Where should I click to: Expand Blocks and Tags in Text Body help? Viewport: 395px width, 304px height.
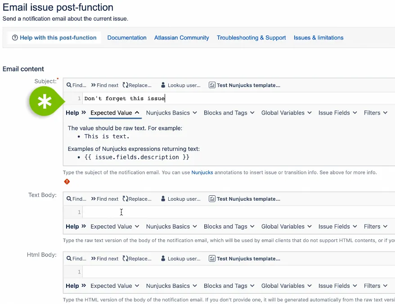[x=229, y=227]
